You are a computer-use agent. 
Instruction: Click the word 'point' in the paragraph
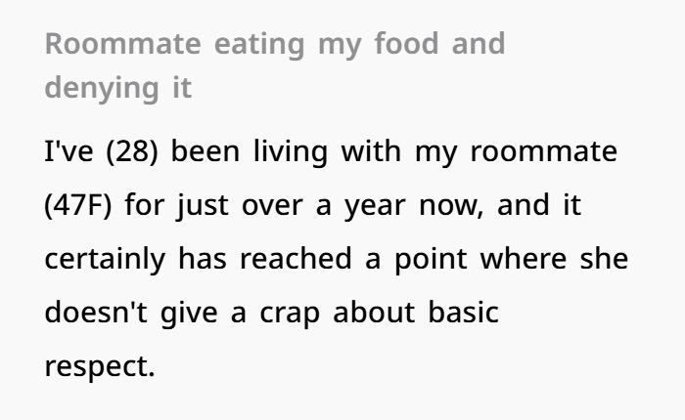[431, 260]
